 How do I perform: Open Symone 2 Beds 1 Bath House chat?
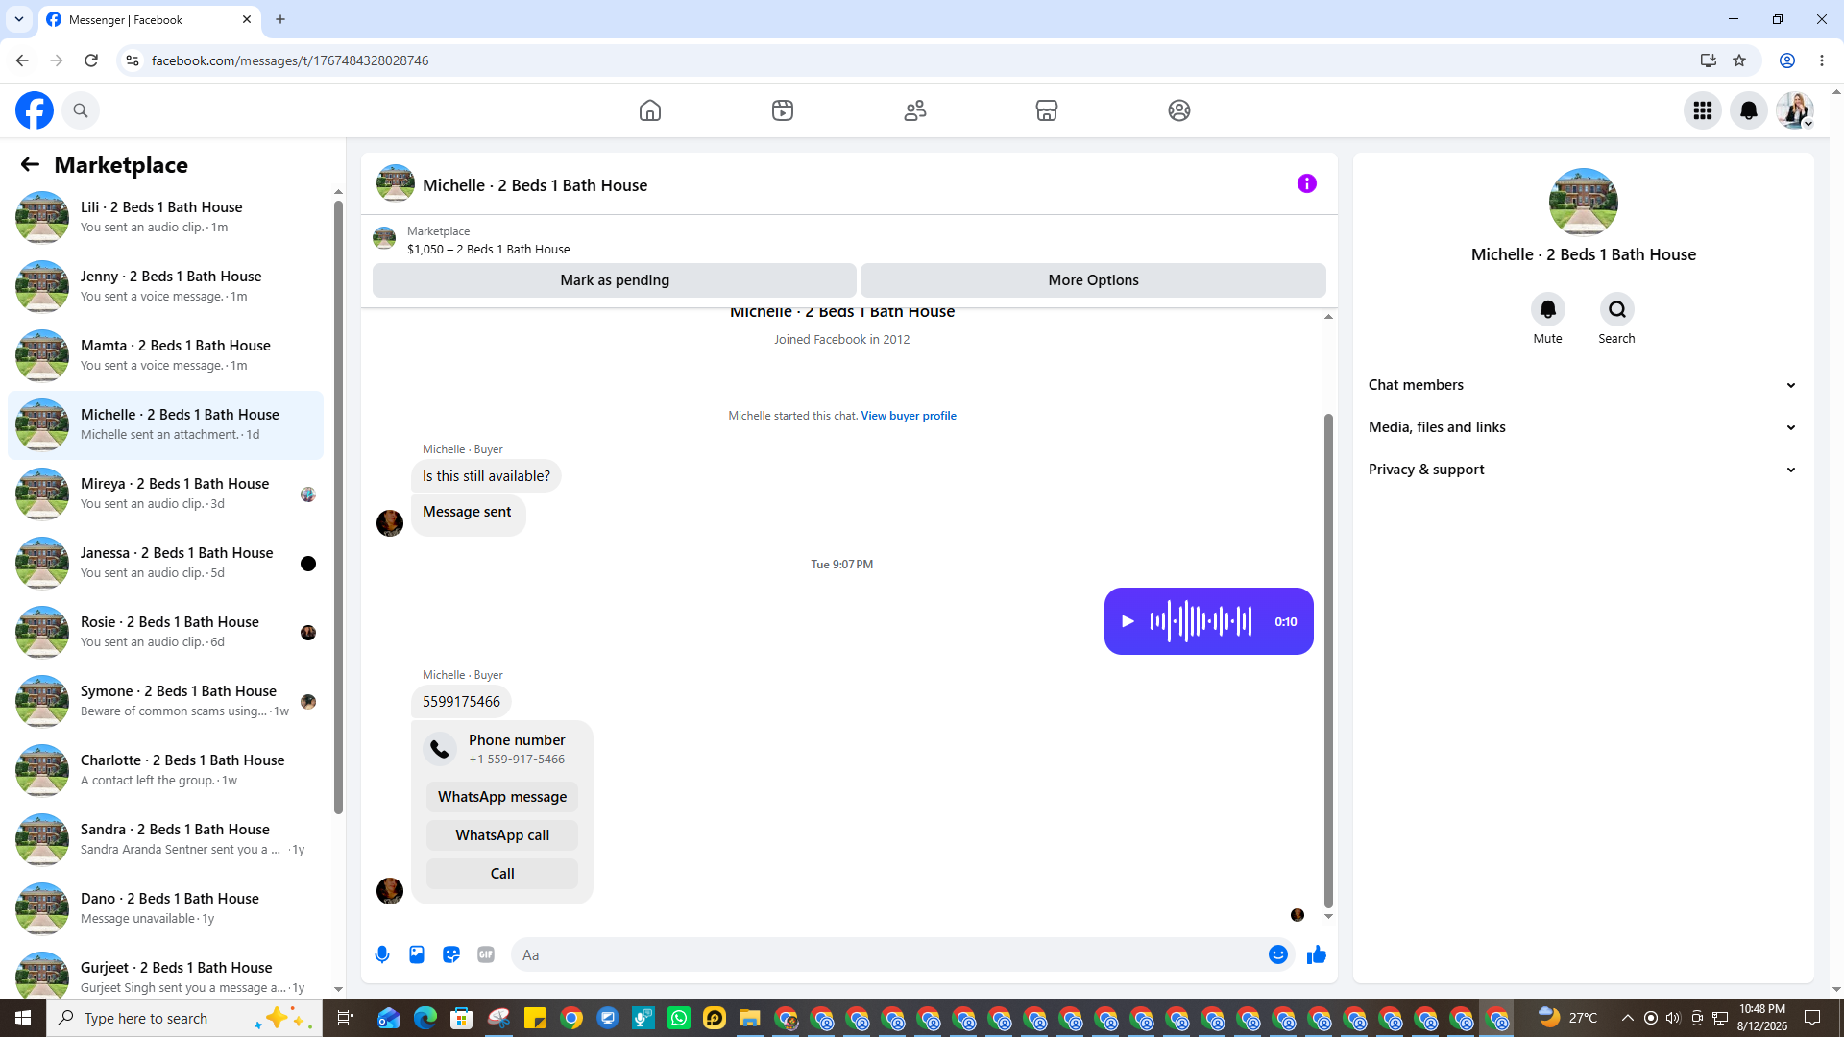[x=165, y=701]
